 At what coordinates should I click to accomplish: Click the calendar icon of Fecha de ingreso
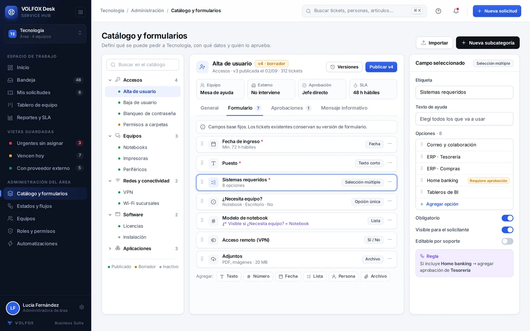point(214,144)
